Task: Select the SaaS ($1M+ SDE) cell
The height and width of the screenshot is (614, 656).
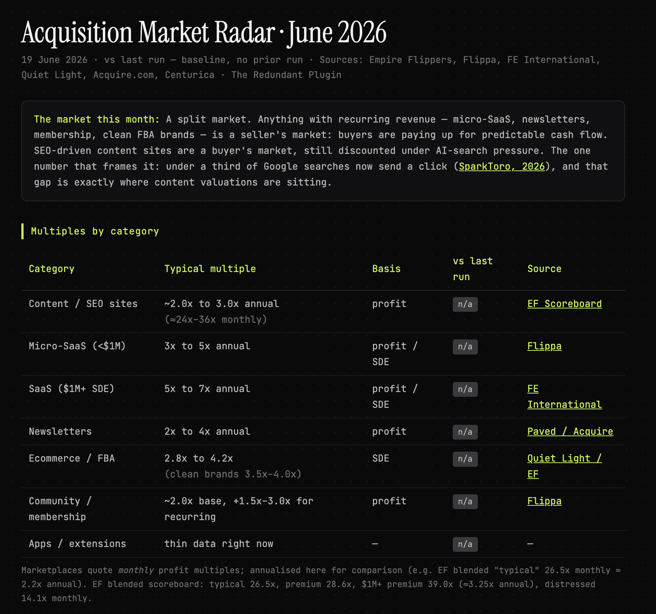Action: [x=72, y=389]
